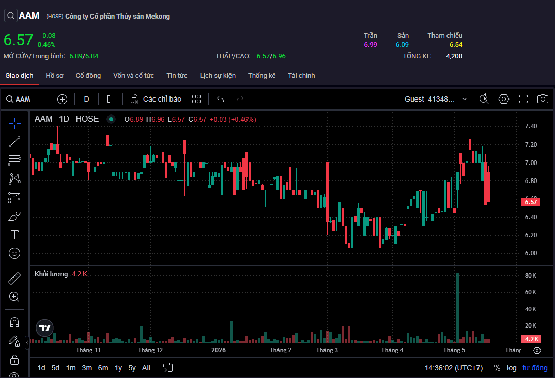Toggle magnet mode for drawings
555x378 pixels.
point(14,322)
